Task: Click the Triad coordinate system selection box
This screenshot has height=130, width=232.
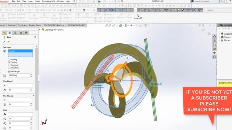Action: coord(20,114)
